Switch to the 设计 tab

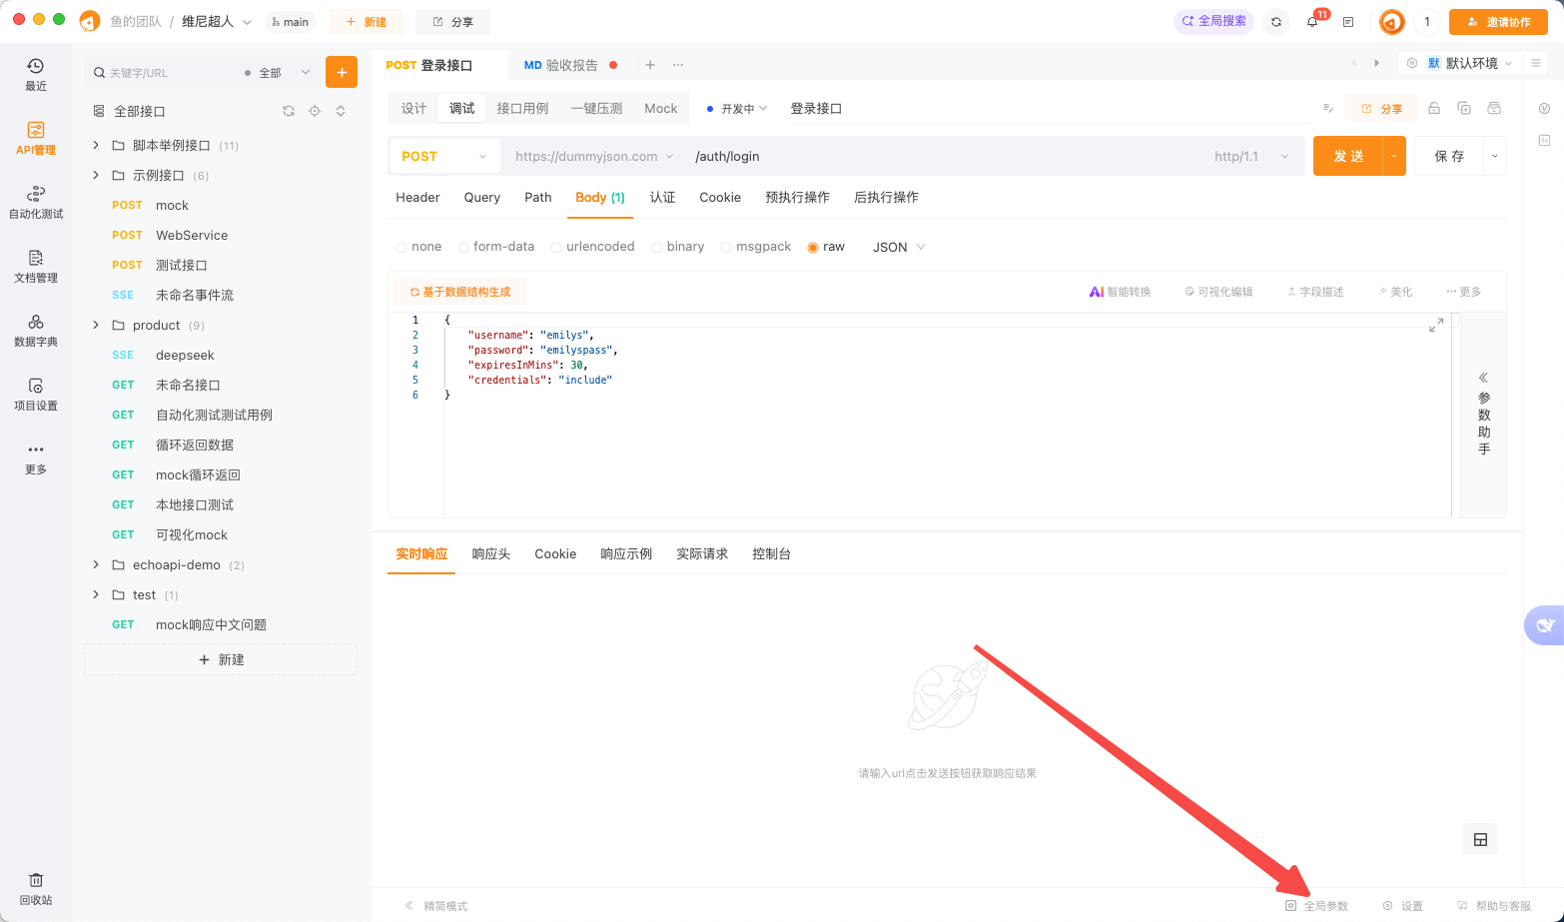pyautogui.click(x=413, y=108)
